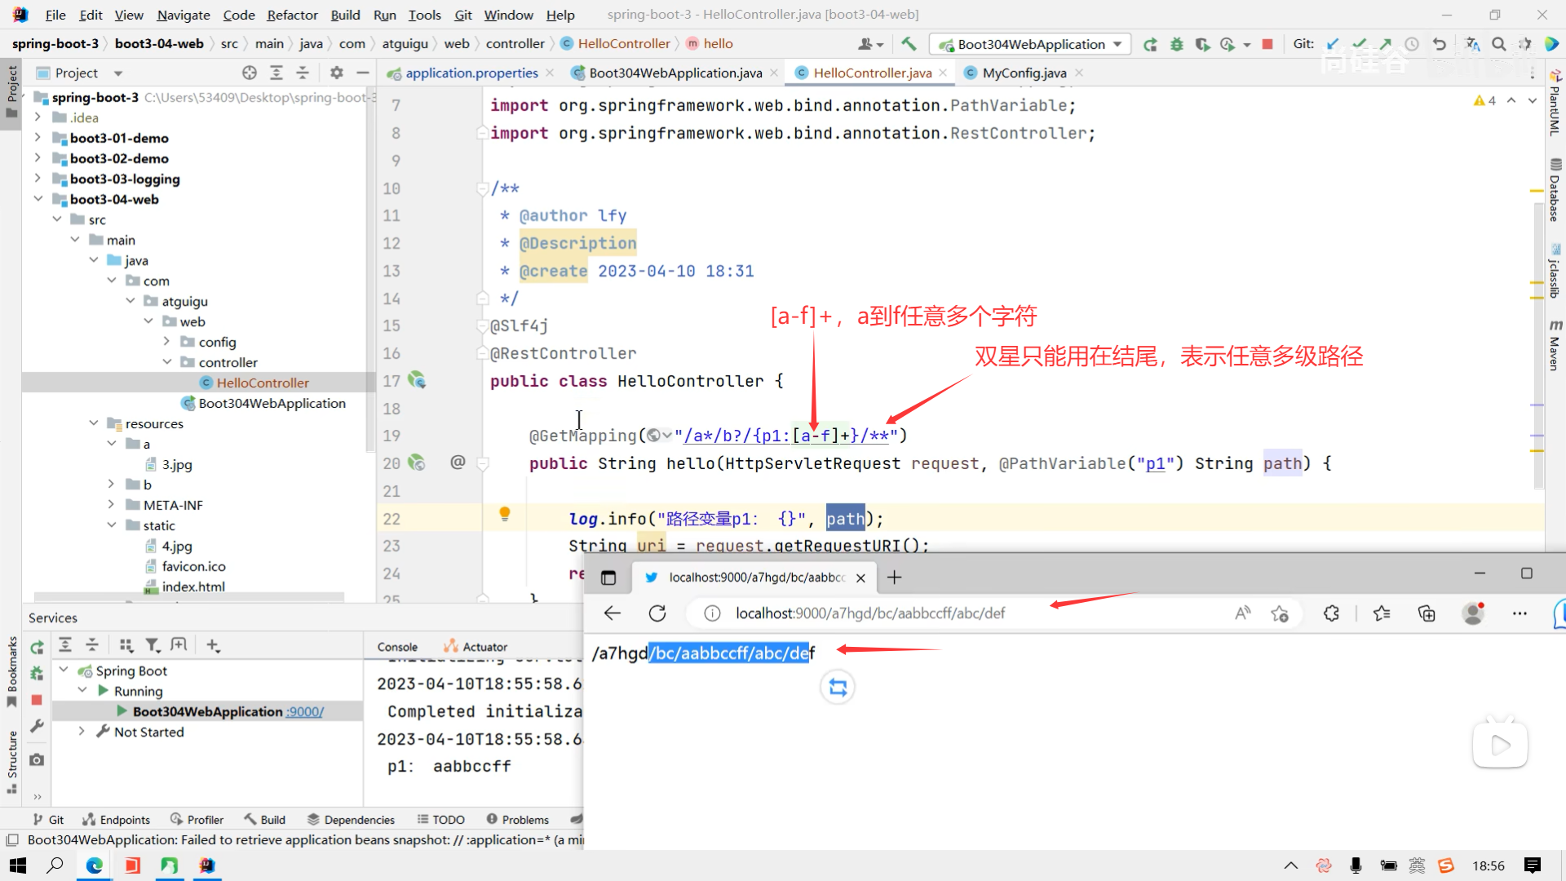The width and height of the screenshot is (1566, 881).
Task: Click the Project panel settings gear icon
Action: click(x=336, y=73)
